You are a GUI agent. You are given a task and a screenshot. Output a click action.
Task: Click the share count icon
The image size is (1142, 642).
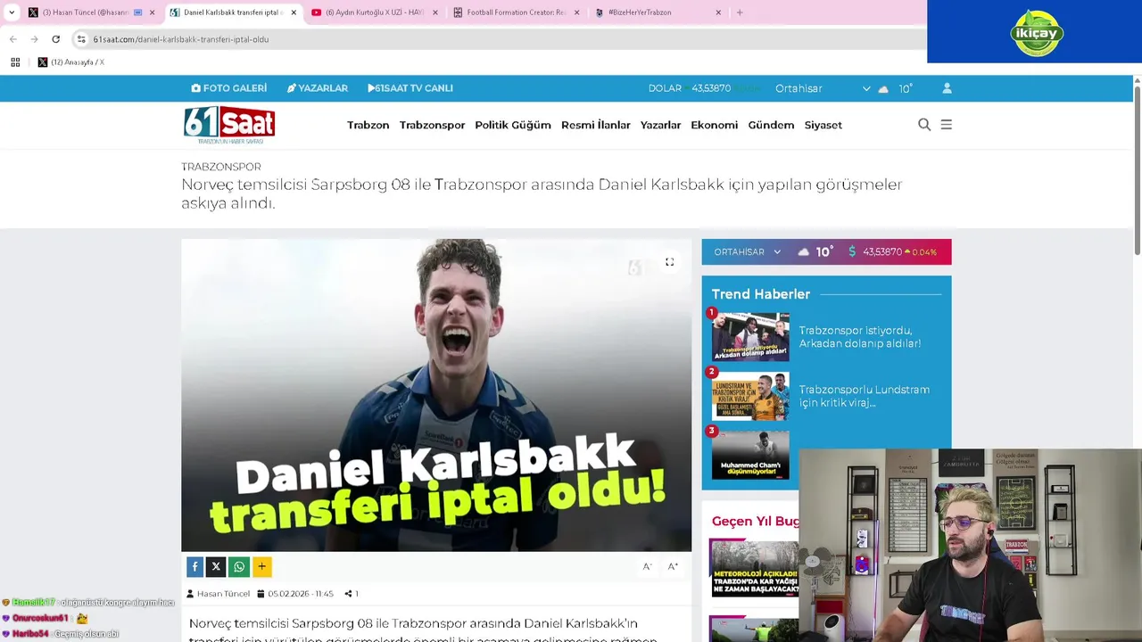pos(348,594)
